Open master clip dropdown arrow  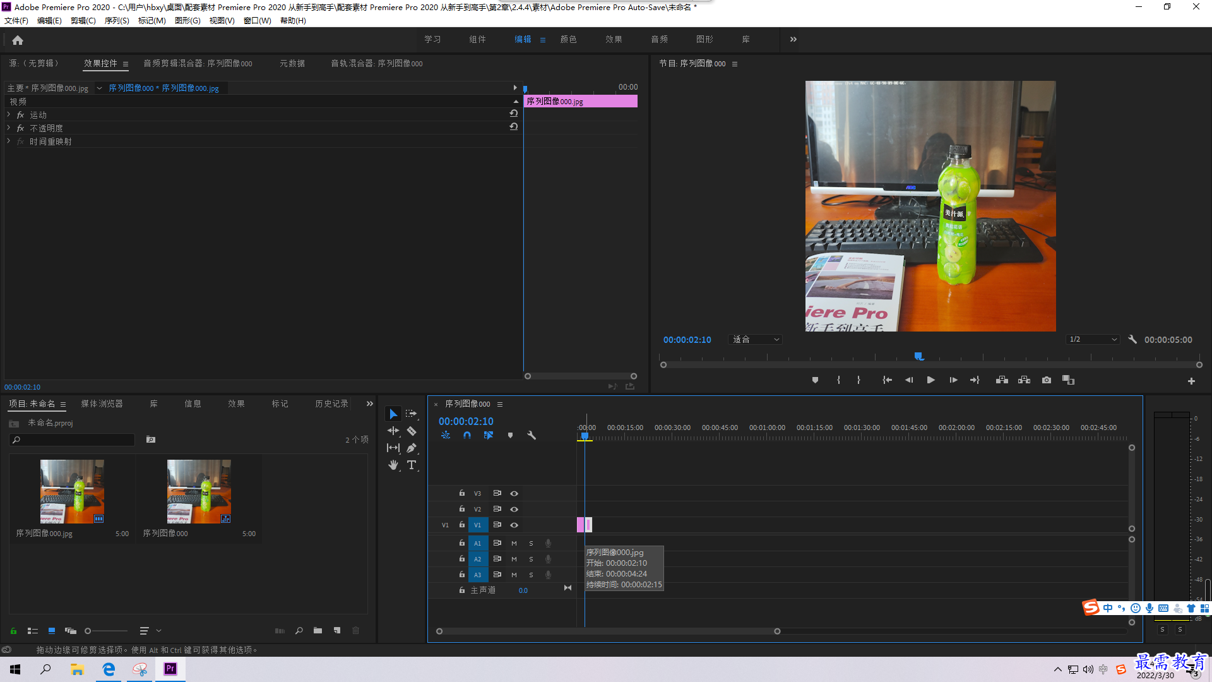99,88
